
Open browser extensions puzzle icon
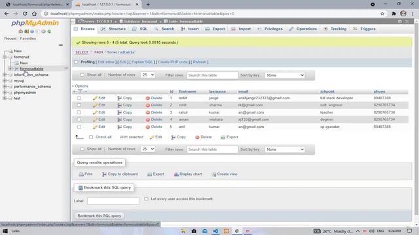point(393,13)
